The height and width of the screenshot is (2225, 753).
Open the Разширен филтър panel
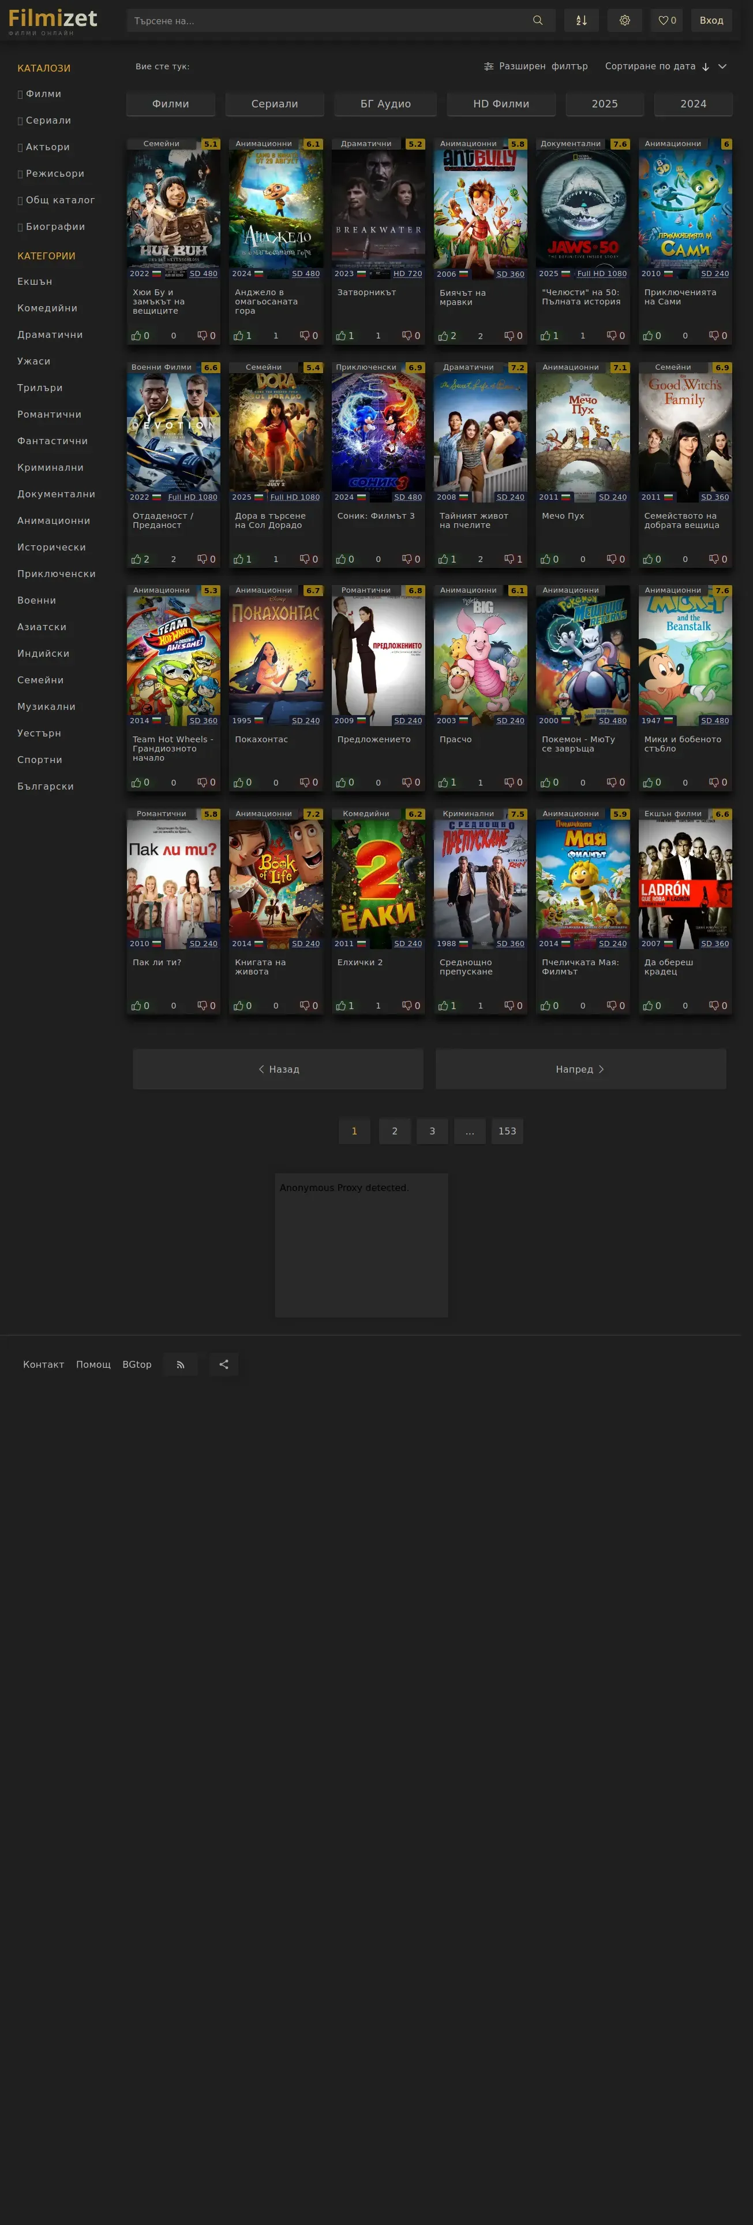click(x=535, y=66)
